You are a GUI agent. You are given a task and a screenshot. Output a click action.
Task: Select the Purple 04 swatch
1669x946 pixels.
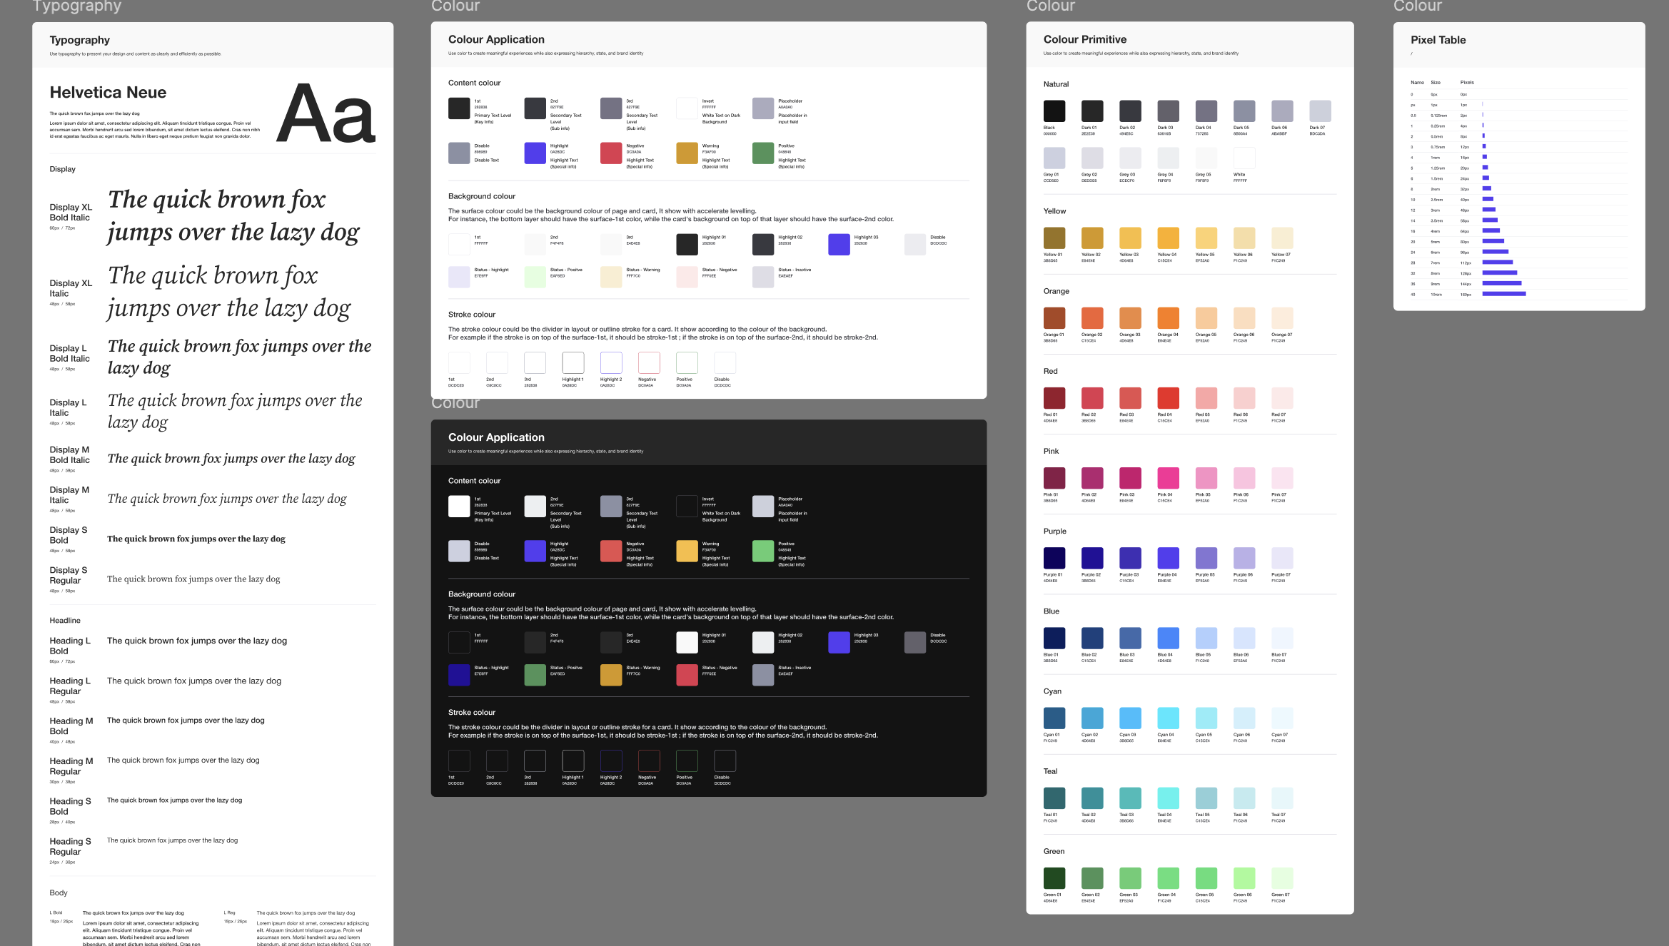[1169, 558]
